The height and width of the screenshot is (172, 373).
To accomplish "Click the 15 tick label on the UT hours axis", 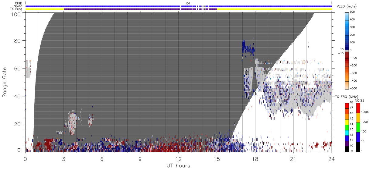I will (x=217, y=159).
